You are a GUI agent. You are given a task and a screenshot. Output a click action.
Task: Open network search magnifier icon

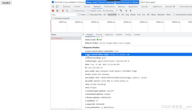point(67,11)
